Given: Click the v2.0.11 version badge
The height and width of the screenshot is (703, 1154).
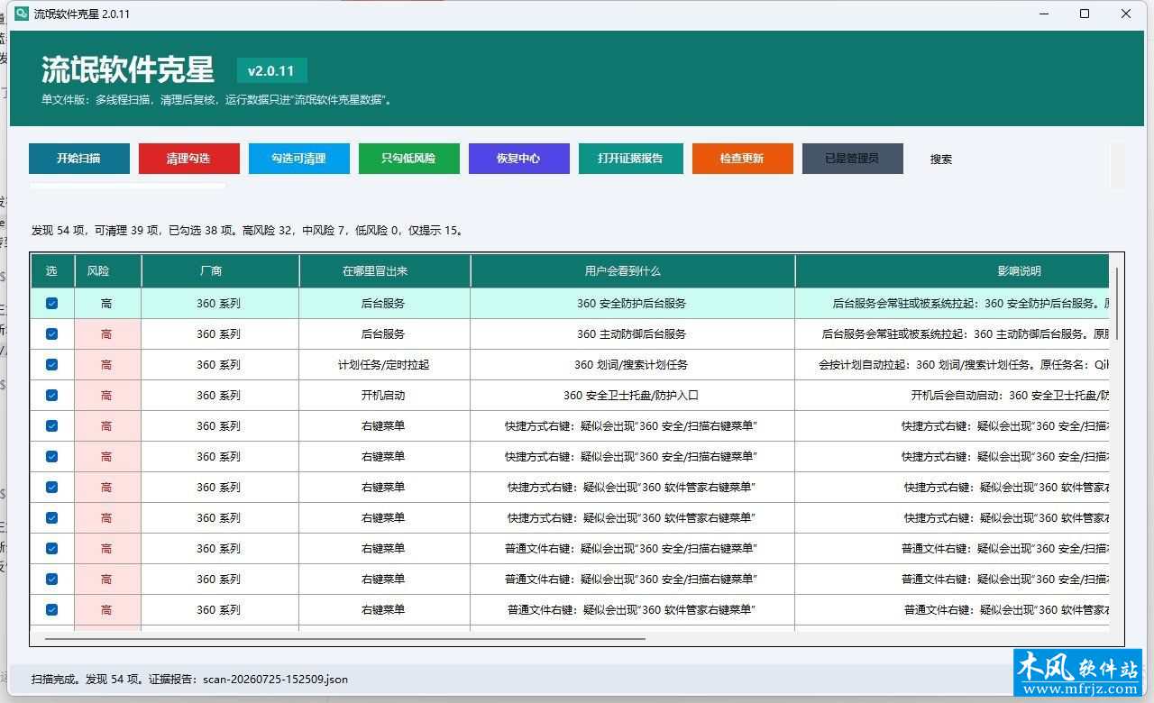Looking at the screenshot, I should pyautogui.click(x=271, y=71).
